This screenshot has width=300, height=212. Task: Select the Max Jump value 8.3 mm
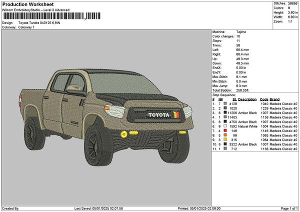coord(241,86)
